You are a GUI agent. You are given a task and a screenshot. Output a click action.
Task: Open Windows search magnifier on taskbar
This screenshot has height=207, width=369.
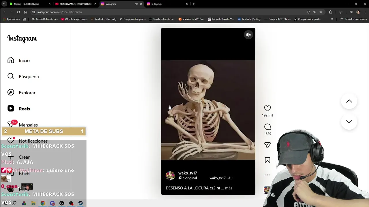[x=14, y=203]
